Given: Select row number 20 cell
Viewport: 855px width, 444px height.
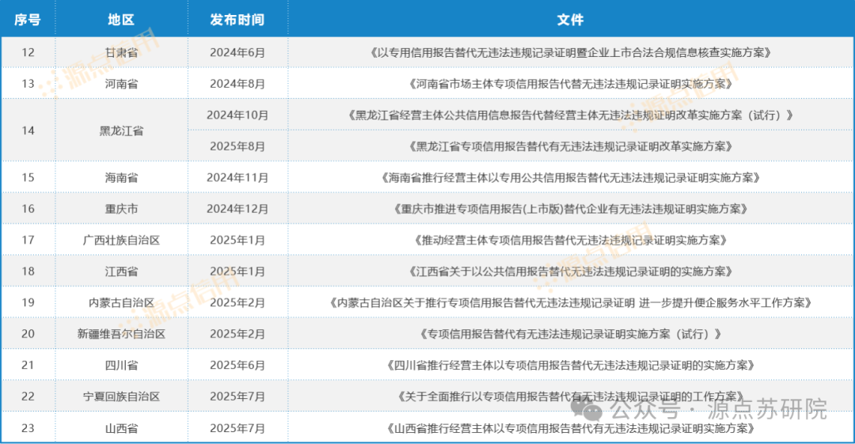Looking at the screenshot, I should [28, 333].
